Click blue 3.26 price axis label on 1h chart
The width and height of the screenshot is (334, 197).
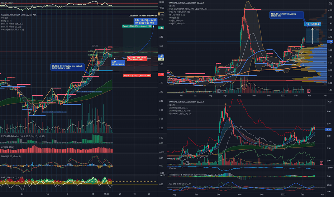[x=161, y=56]
